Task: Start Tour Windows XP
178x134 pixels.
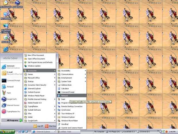Action: pyautogui.click(x=72, y=114)
